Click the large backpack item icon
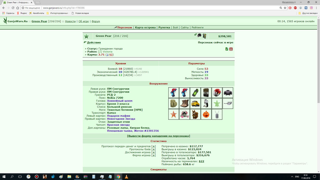The height and width of the screenshot is (180, 320). pyautogui.click(x=173, y=104)
